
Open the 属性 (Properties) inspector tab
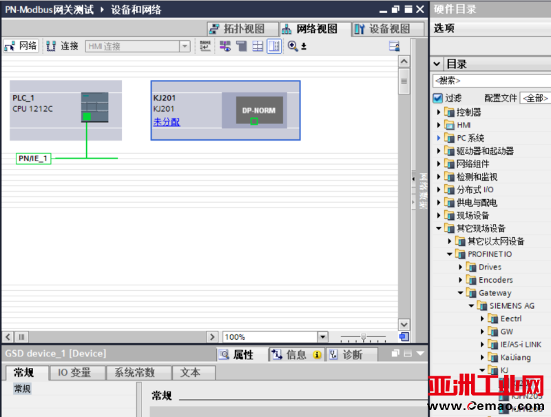[x=242, y=355]
